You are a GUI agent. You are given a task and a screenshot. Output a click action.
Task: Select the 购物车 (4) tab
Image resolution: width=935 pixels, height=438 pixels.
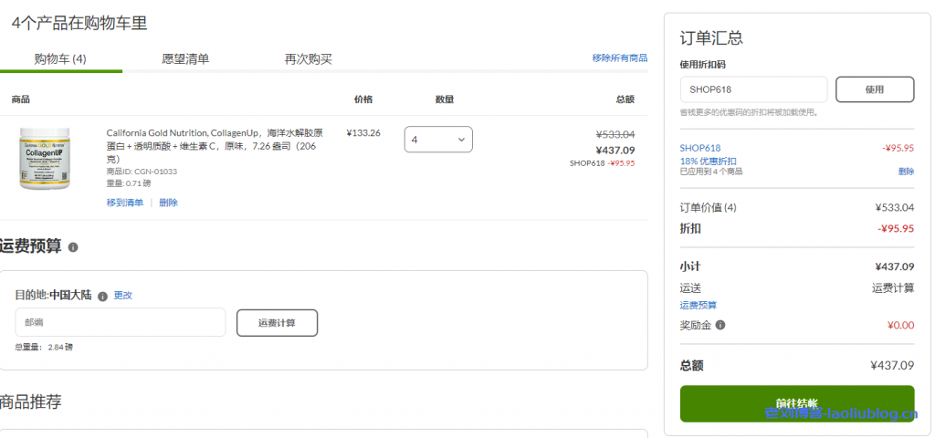[x=60, y=59]
